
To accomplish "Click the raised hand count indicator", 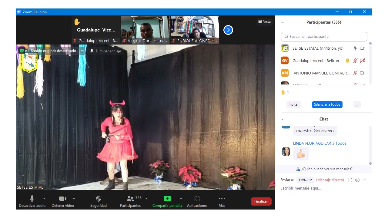I will (285, 92).
